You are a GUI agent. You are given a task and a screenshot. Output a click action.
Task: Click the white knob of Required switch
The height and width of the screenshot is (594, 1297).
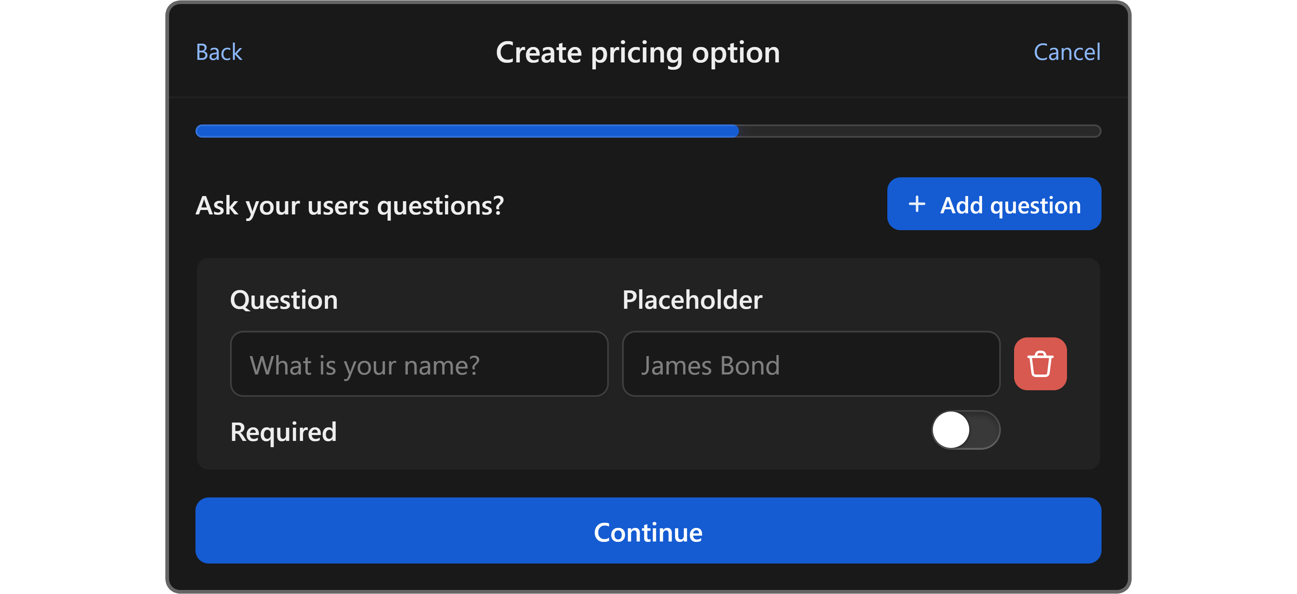951,430
